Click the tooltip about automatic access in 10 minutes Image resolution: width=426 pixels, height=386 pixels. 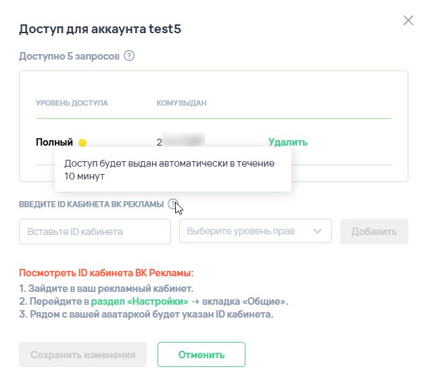coord(173,169)
